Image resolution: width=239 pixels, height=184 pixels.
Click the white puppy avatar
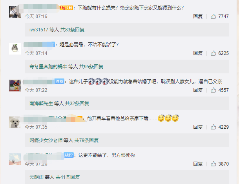(15, 122)
